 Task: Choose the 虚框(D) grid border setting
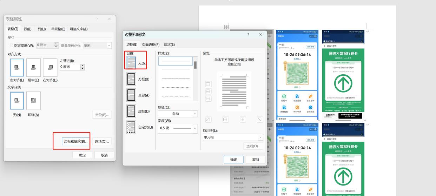click(x=131, y=111)
